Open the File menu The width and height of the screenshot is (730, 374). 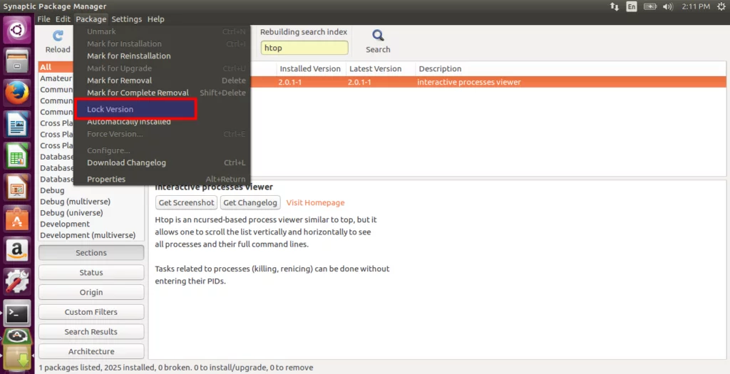pyautogui.click(x=43, y=19)
